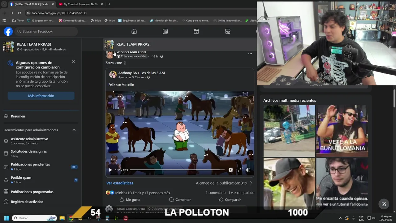Click the Buscar en Facebook search box
The image size is (396, 223).
46,31
